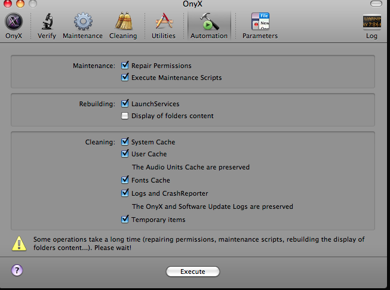Enable Display of folders content
The height and width of the screenshot is (290, 390).
pos(125,116)
